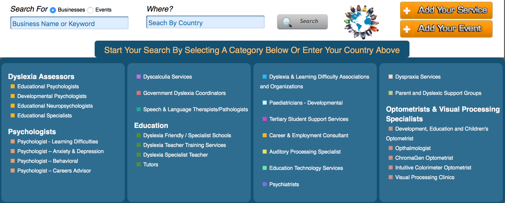505x203 pixels.
Task: Open Dyslexia Friendly / Specialist Schools link
Action: click(x=187, y=135)
